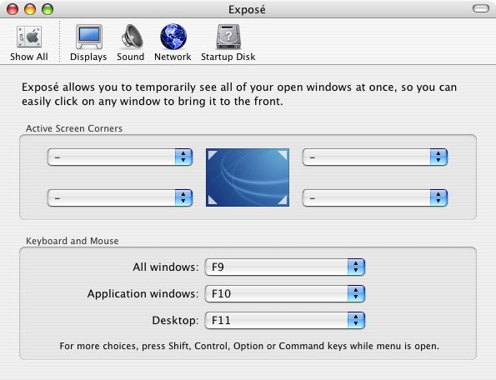496x380 pixels.
Task: Change the Application windows F10 shortcut
Action: point(285,293)
